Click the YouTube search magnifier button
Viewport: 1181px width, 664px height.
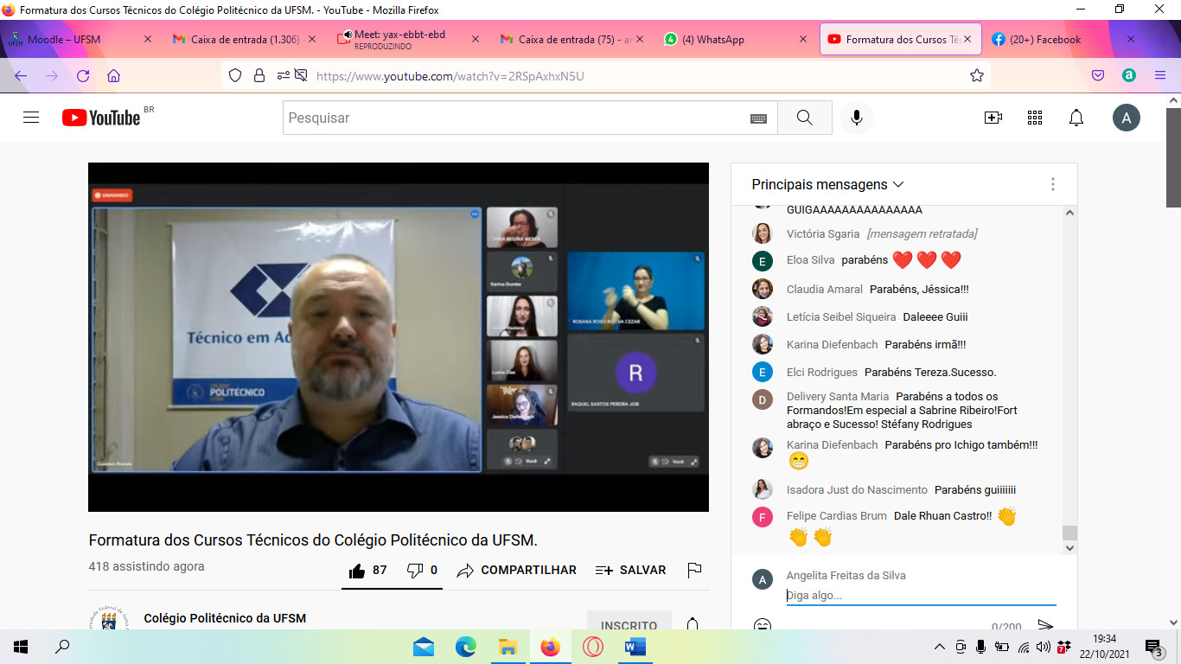coord(804,118)
